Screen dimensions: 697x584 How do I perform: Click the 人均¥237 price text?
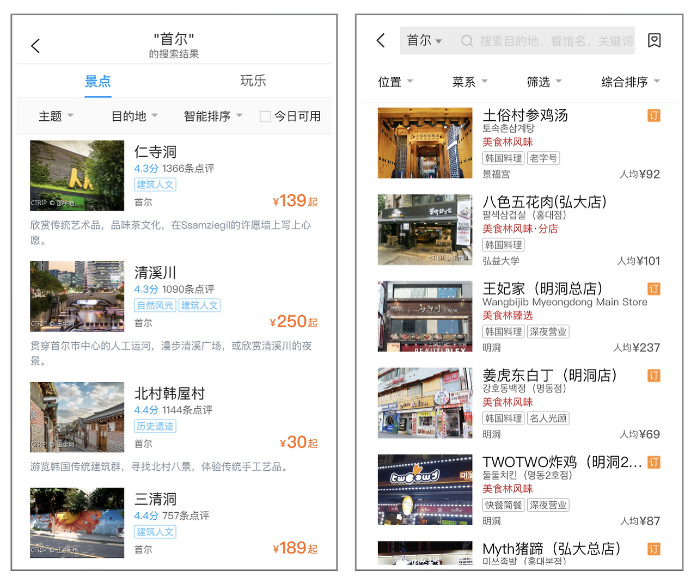[637, 348]
